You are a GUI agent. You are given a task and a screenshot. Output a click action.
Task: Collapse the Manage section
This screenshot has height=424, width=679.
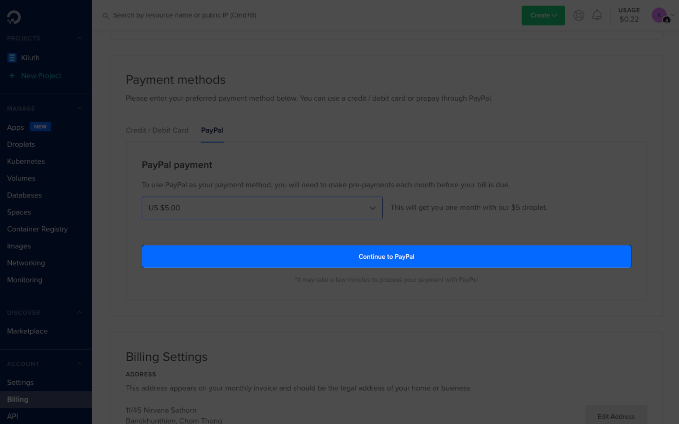[80, 108]
